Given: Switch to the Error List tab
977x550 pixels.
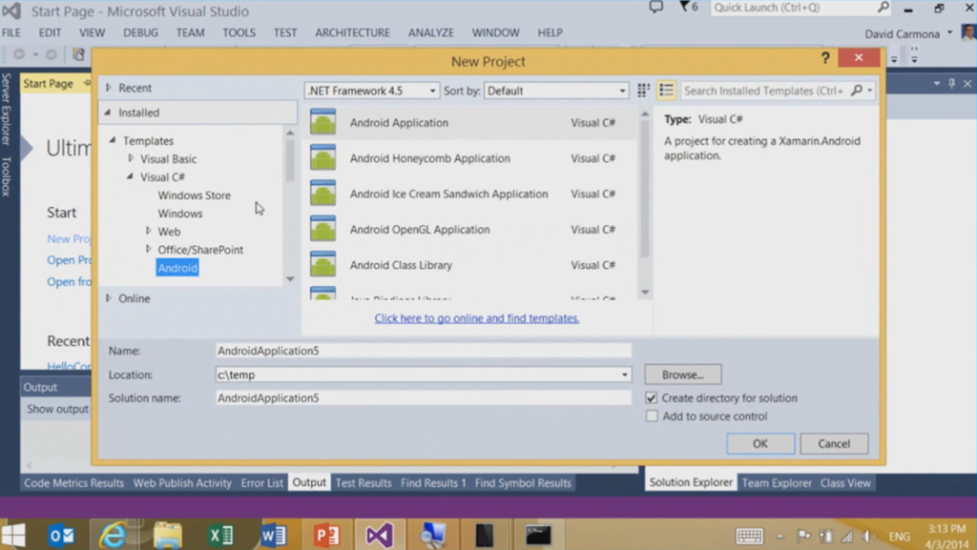Looking at the screenshot, I should click(x=261, y=483).
